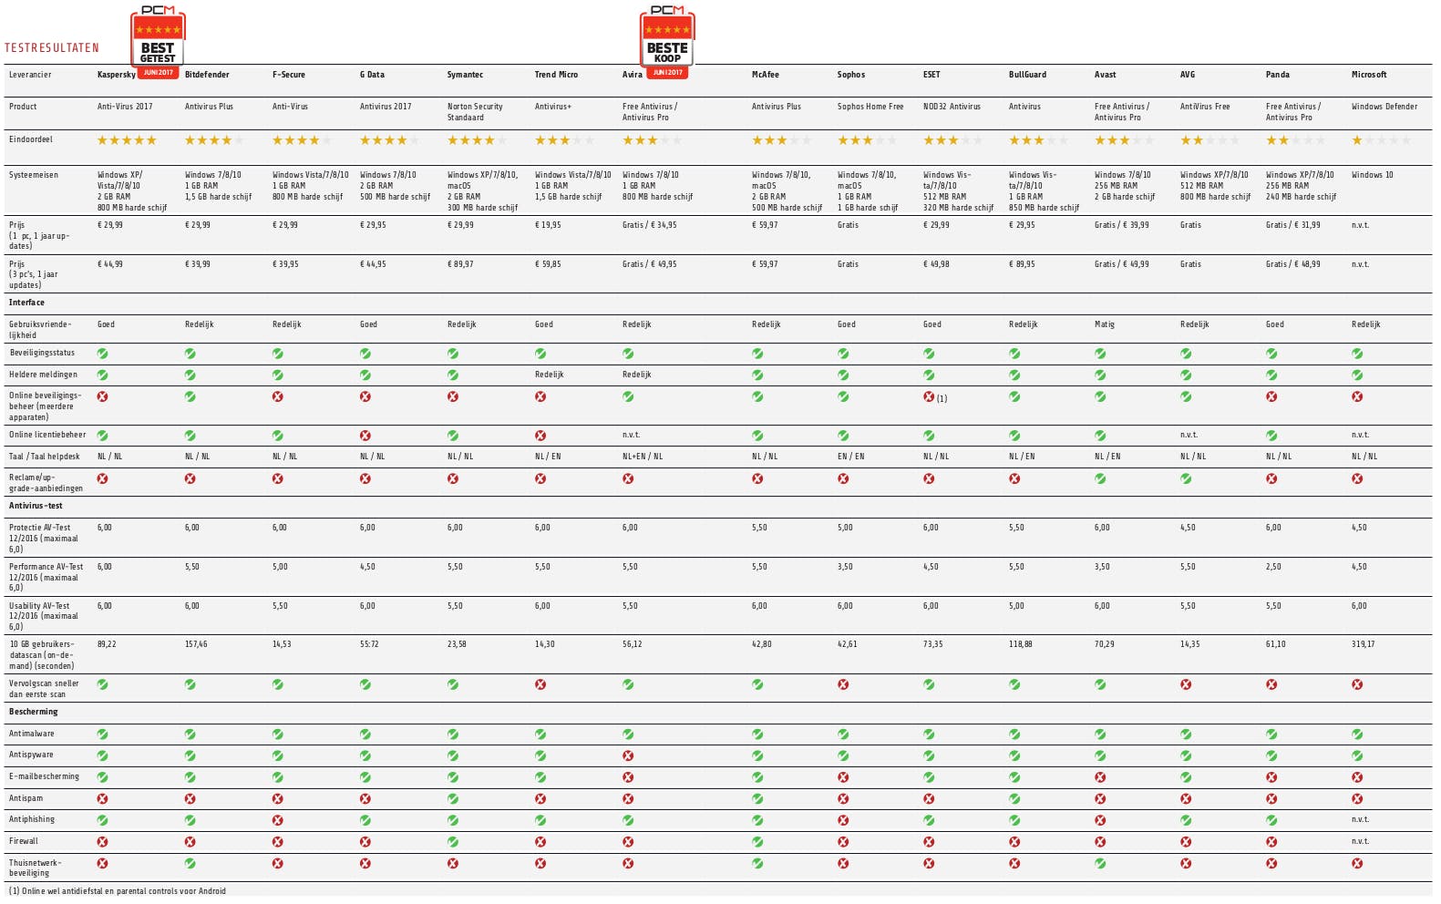Viewport: 1441px width, 904px height.
Task: Click Kaspersky's five-star Eindoordeel rating
Action: (x=127, y=140)
